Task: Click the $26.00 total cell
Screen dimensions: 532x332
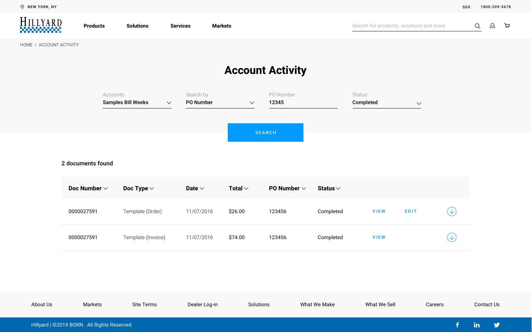Action: coord(236,211)
